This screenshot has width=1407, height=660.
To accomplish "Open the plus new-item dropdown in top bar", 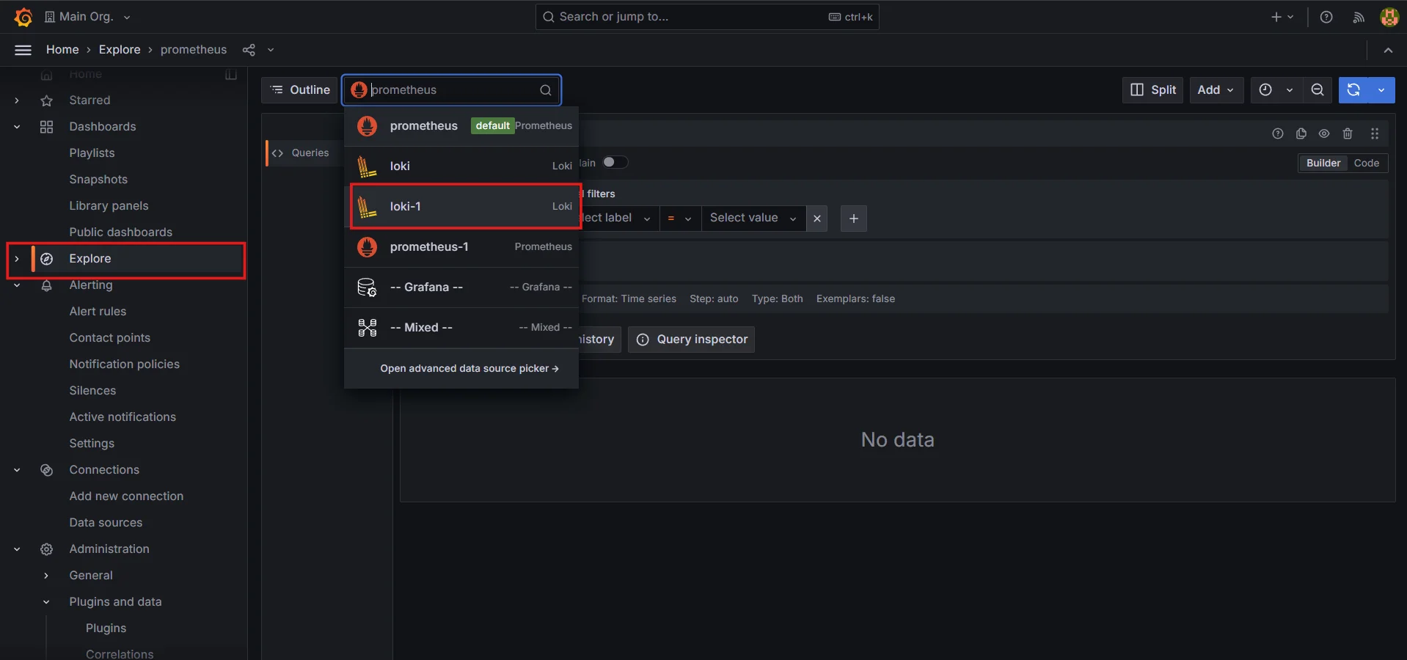I will [x=1282, y=17].
